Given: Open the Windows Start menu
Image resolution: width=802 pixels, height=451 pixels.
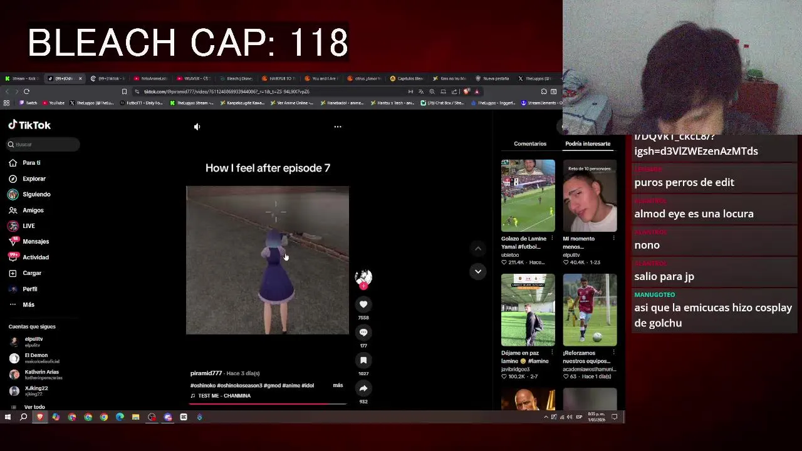Looking at the screenshot, I should [8, 417].
